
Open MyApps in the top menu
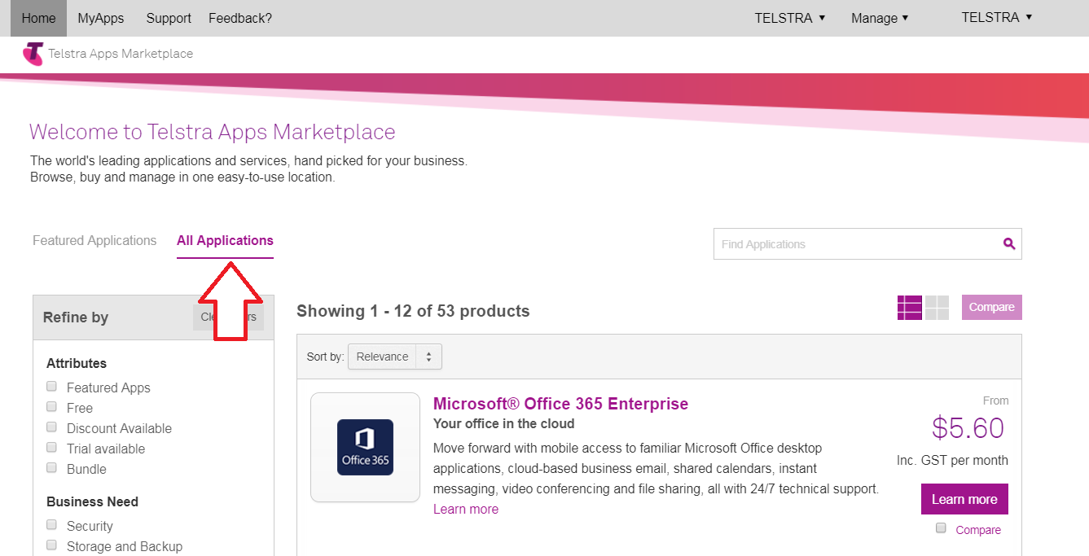100,18
